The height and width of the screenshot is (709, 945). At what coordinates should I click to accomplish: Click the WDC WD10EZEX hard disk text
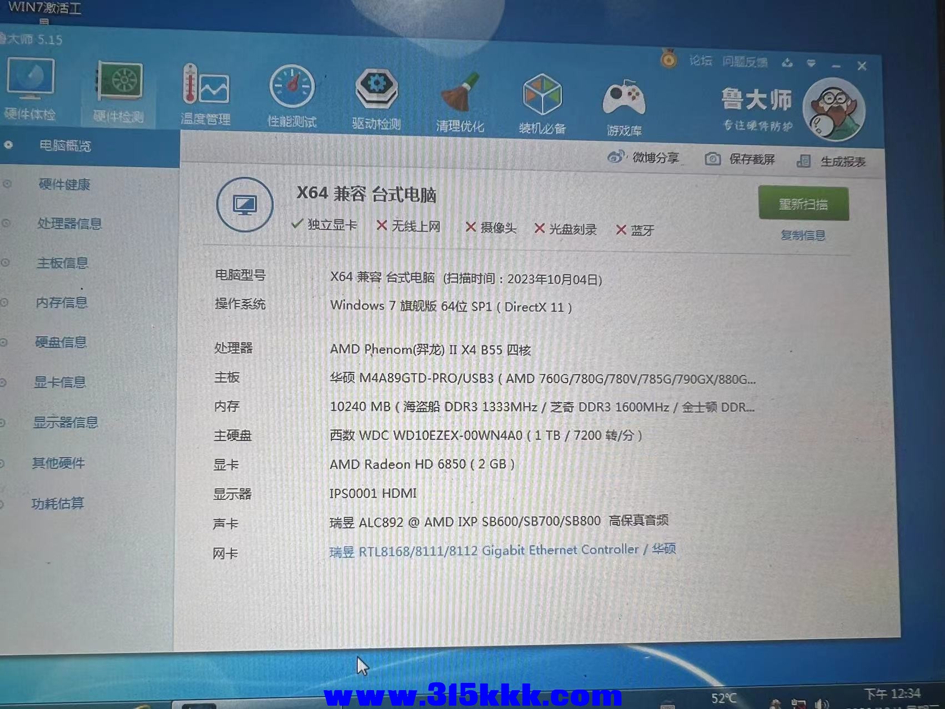tap(486, 435)
